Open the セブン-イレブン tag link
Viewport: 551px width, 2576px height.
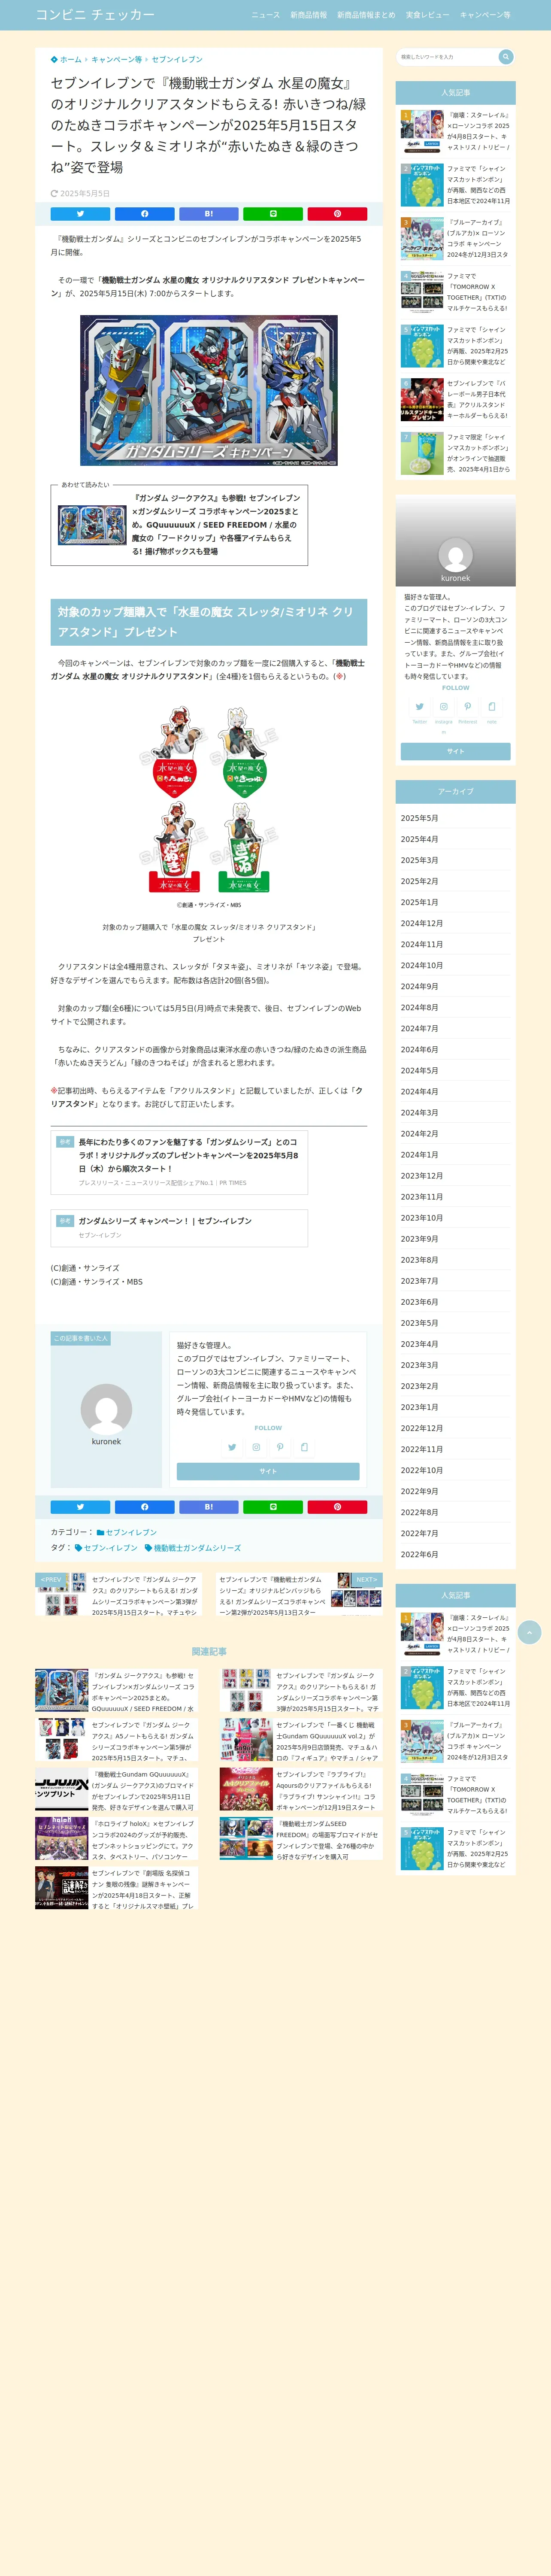[x=105, y=1548]
